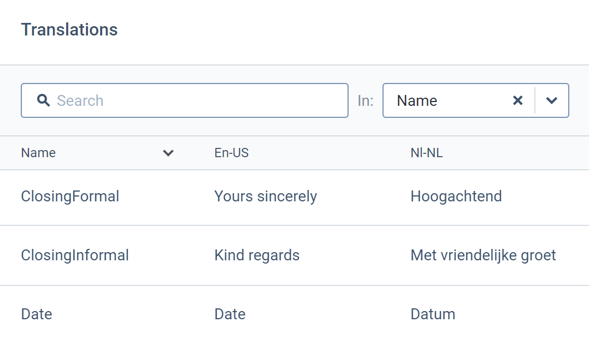This screenshot has width=589, height=340.
Task: Click the Datum cell in Nl-NL column
Action: point(432,314)
